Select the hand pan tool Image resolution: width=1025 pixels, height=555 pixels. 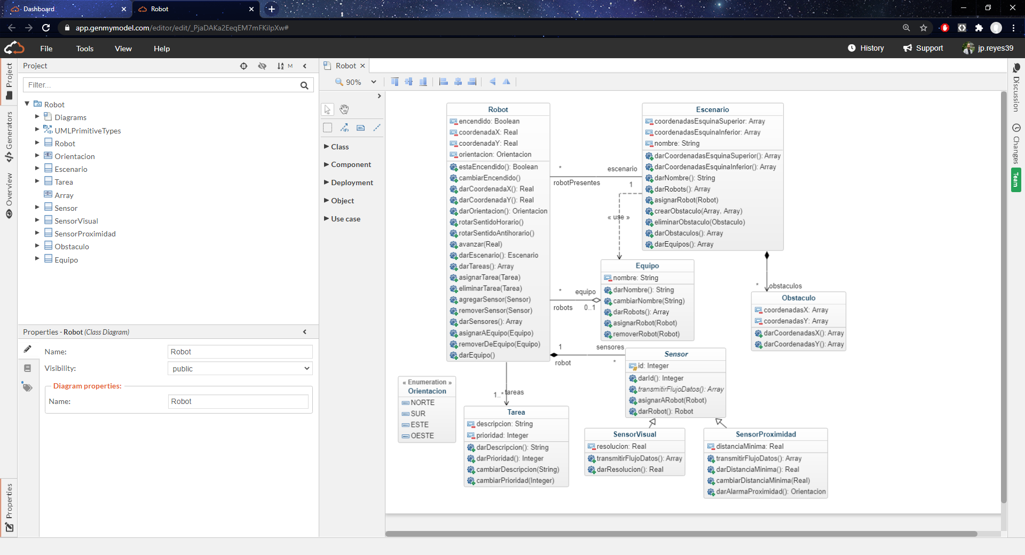pyautogui.click(x=344, y=109)
